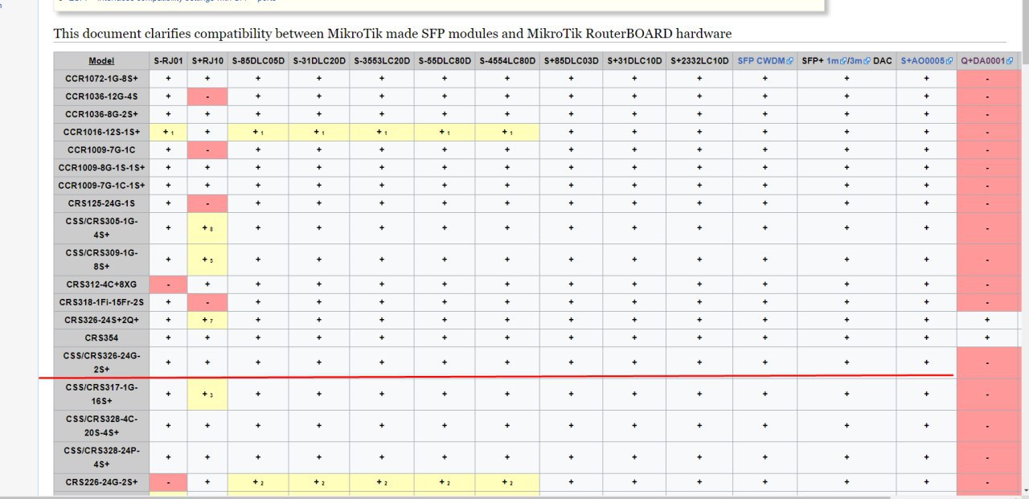Viewport: 1029px width, 499px height.
Task: Click red S-RJ01 cell in CRS312-4C+8XG row
Action: 168,284
